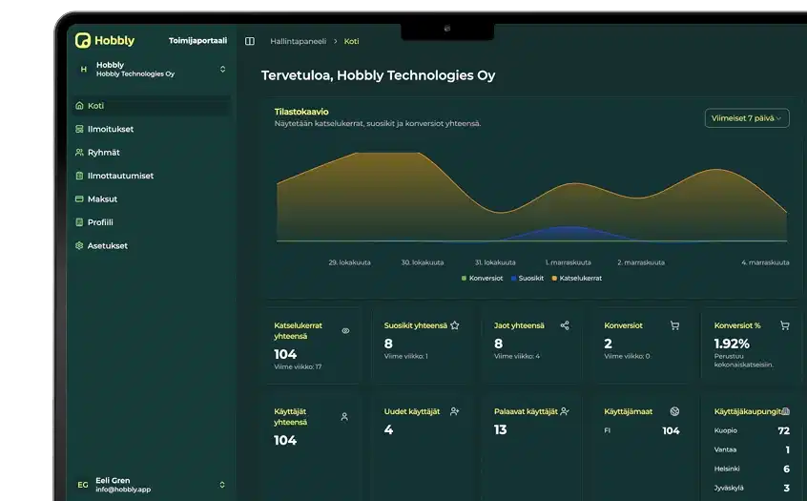The image size is (807, 501).
Task: Toggle the Konversiot legend item
Action: click(483, 278)
